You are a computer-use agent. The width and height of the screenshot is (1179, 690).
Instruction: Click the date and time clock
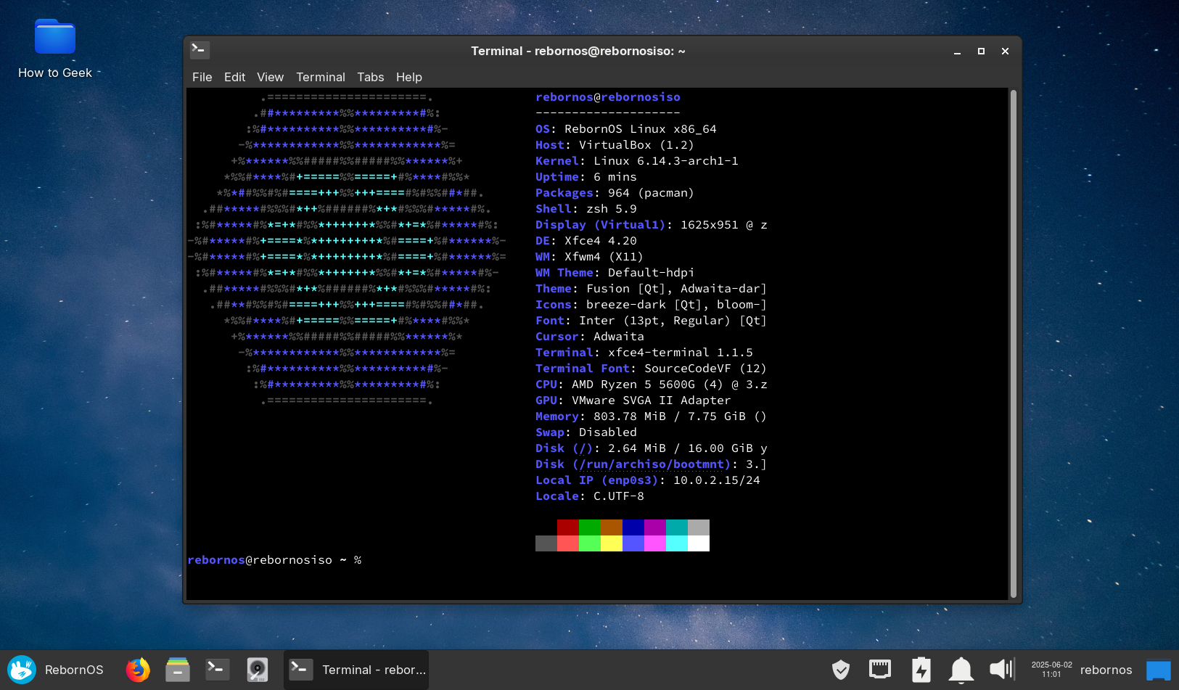click(1051, 670)
